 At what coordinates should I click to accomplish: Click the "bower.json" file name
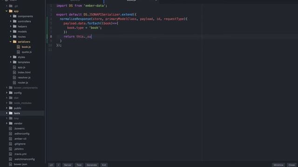pyautogui.click(x=20, y=164)
